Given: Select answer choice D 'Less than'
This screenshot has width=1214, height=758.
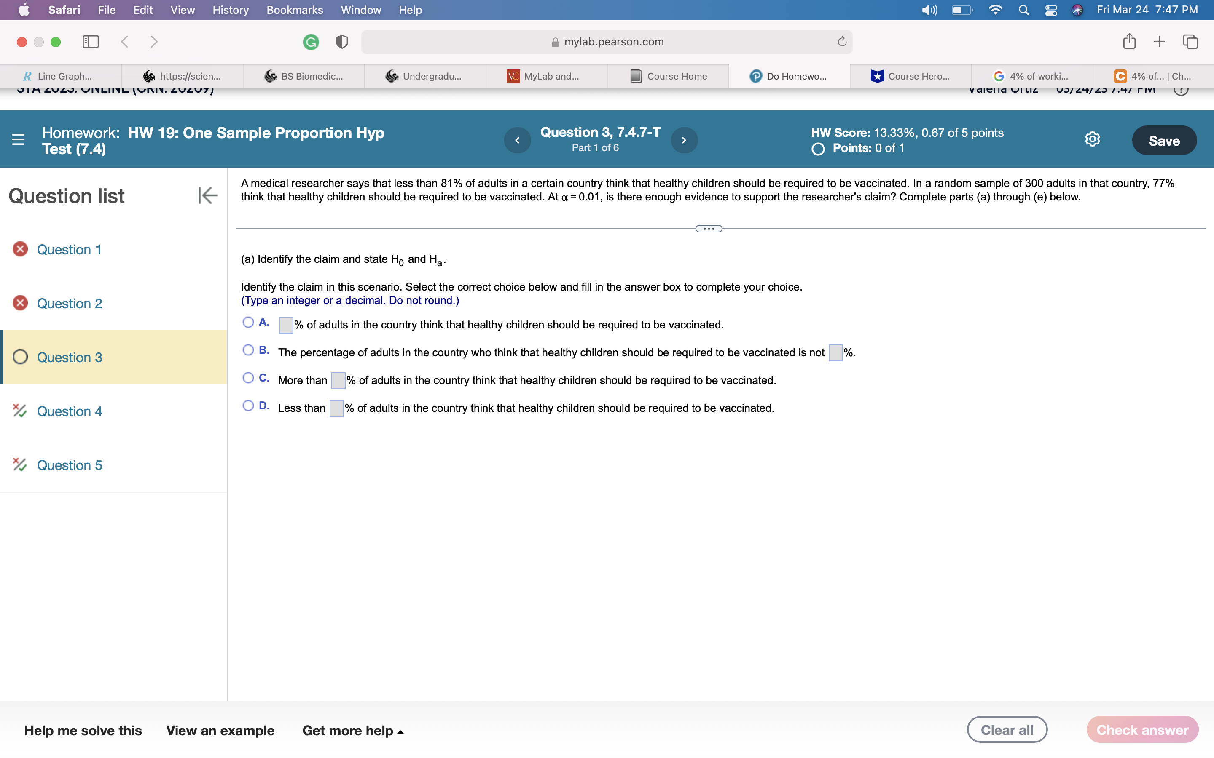Looking at the screenshot, I should (248, 406).
